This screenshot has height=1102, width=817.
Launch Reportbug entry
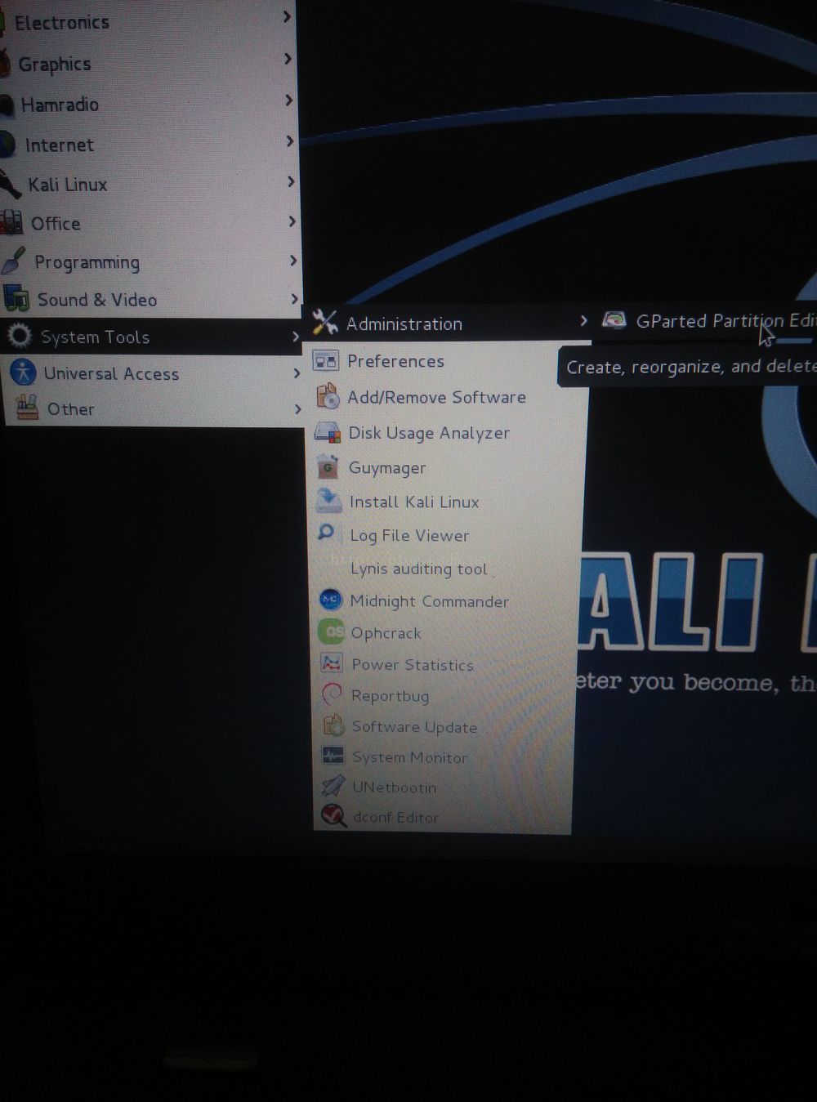pos(445,695)
